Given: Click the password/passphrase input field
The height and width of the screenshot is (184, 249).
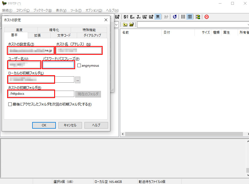Looking at the screenshot, I should tap(58, 65).
